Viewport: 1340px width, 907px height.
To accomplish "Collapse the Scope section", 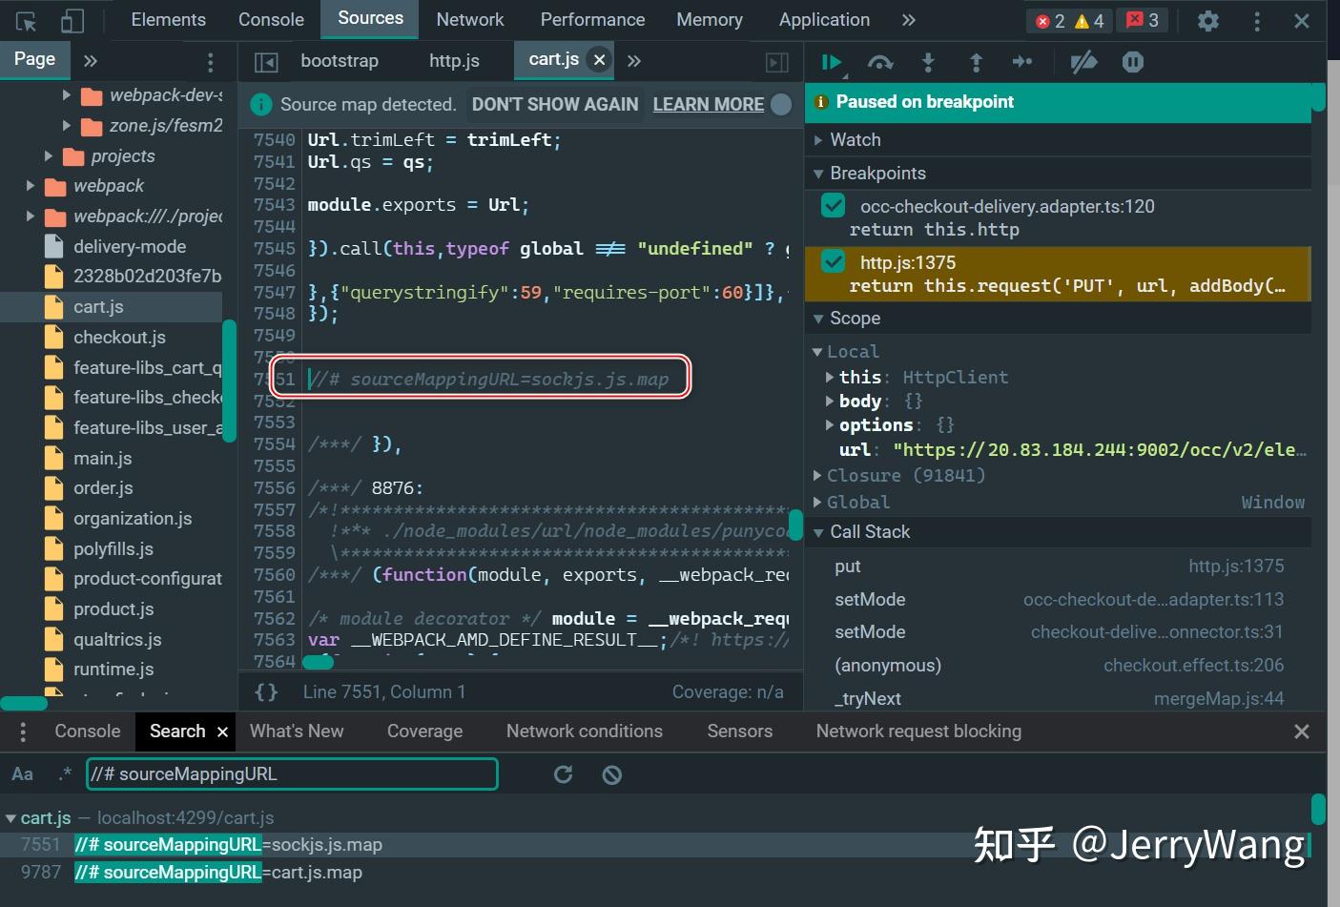I will 818,319.
